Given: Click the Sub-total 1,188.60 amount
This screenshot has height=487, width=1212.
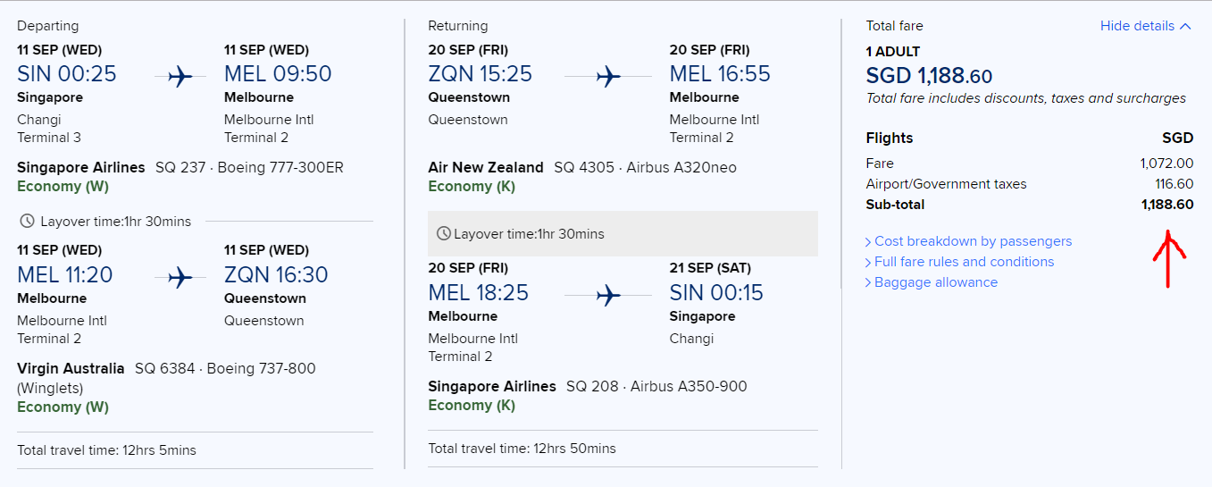Looking at the screenshot, I should click(x=1167, y=205).
